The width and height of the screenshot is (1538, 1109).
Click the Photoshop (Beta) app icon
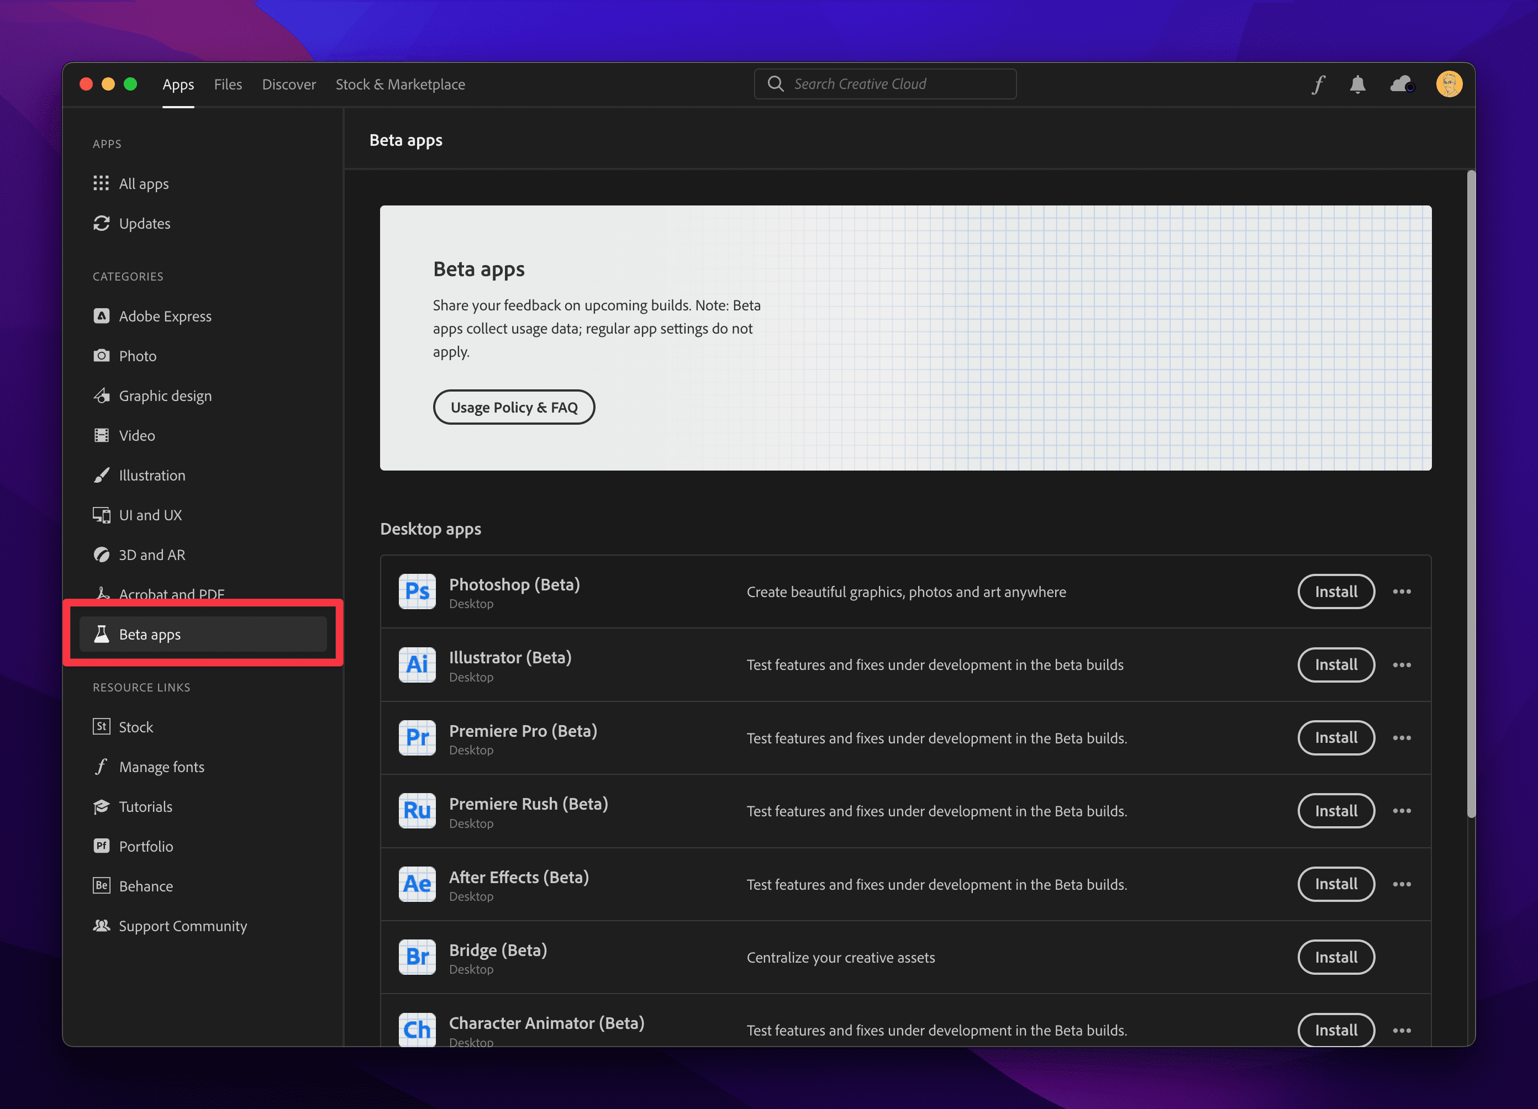[417, 592]
